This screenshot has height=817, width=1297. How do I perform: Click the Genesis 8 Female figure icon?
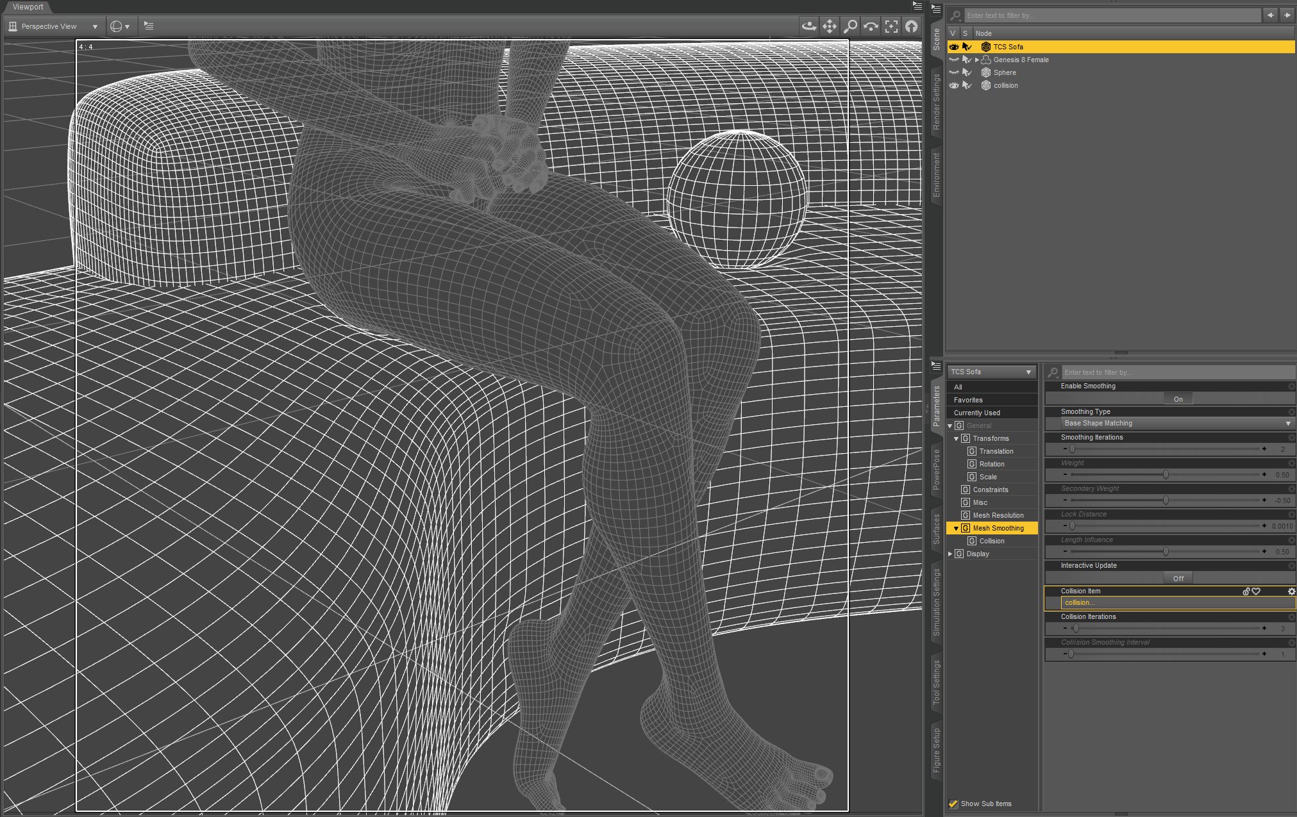(x=986, y=60)
